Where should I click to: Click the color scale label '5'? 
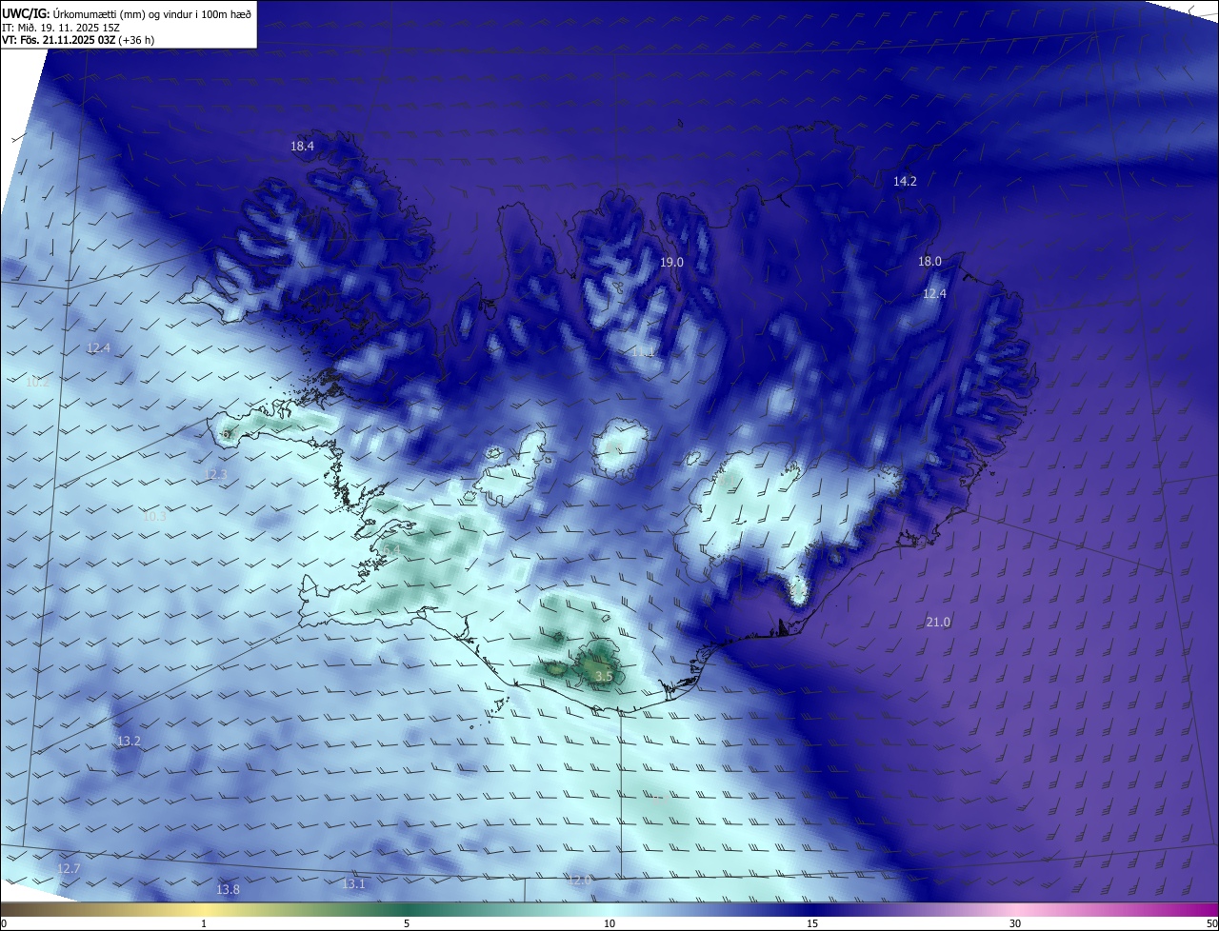[x=407, y=923]
